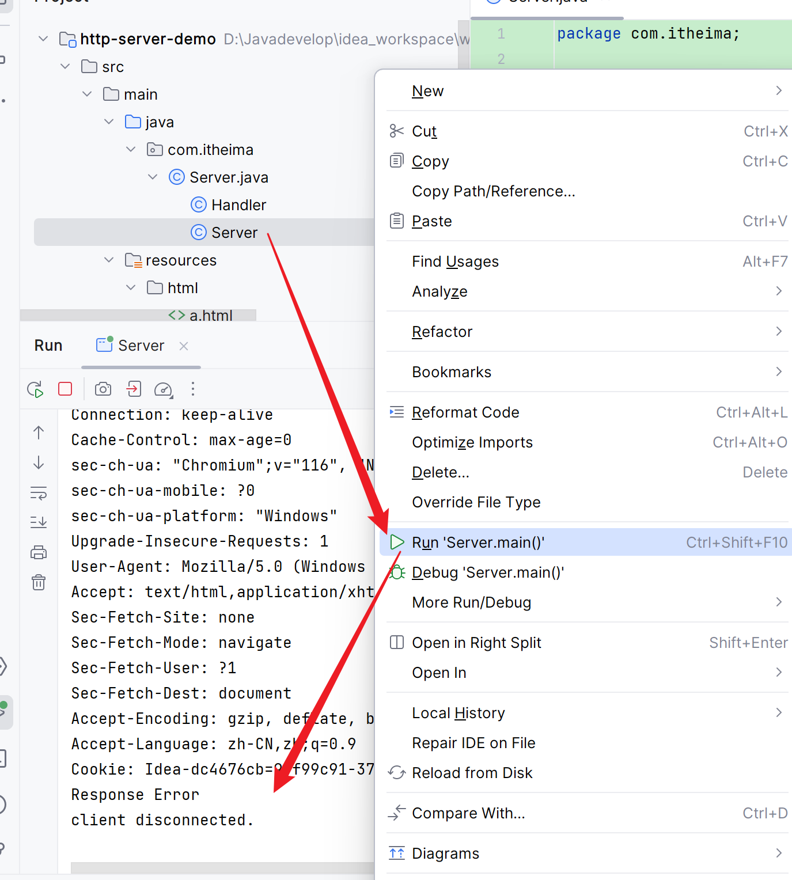Select a.html file in project tree

(200, 315)
